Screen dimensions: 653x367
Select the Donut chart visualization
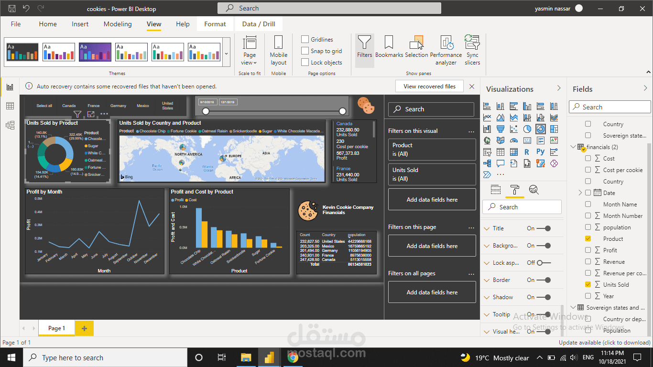tap(541, 129)
